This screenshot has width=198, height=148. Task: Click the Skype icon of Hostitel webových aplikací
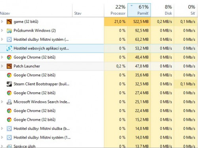click(9, 48)
